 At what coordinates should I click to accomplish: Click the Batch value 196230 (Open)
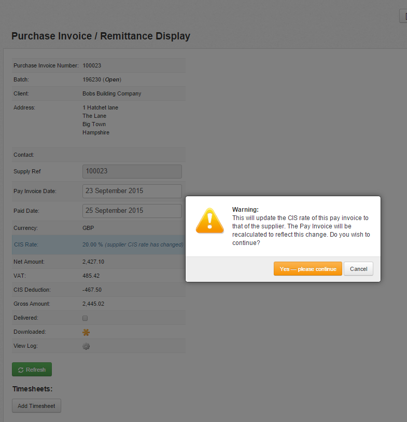point(102,79)
